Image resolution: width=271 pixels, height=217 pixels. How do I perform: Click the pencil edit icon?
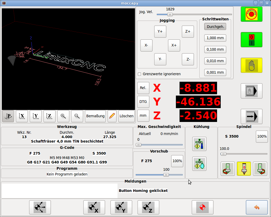pos(112,116)
